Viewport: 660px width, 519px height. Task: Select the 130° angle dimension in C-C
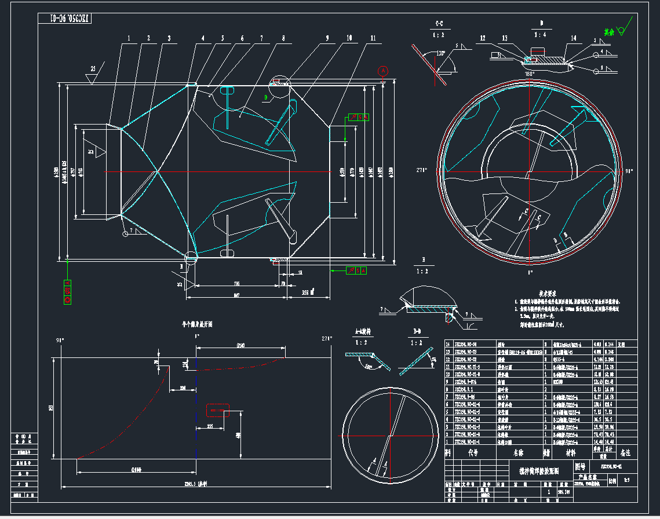[441, 53]
